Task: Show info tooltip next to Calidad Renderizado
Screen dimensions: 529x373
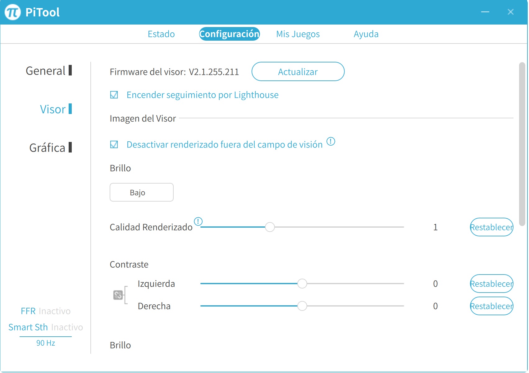Action: [x=198, y=221]
